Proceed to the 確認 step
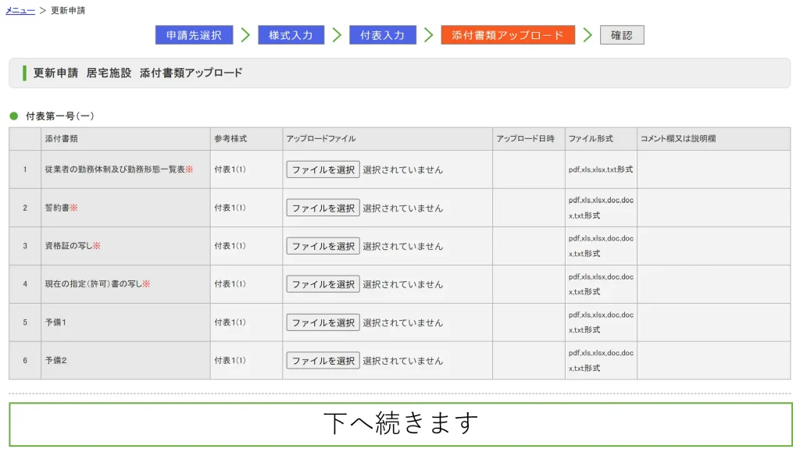 tap(621, 34)
